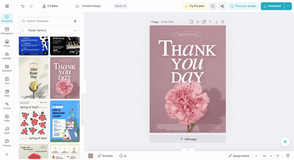294x160 pixels.
Task: Zoom in with plus button
Action: point(278,156)
